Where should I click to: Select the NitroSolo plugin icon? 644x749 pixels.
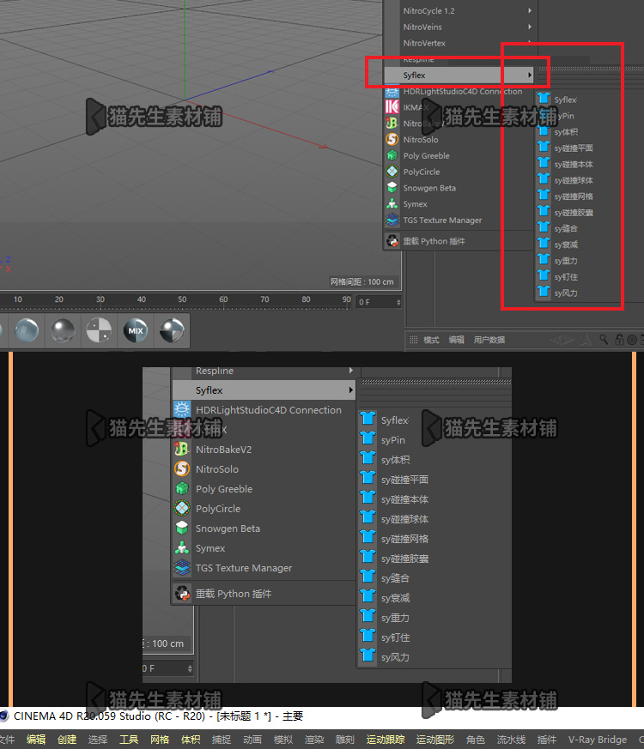392,140
